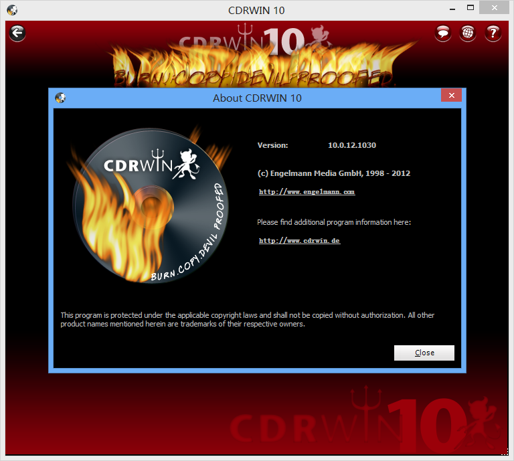Click the Engelmann Media GmbH copyright text
This screenshot has height=461, width=514.
334,173
